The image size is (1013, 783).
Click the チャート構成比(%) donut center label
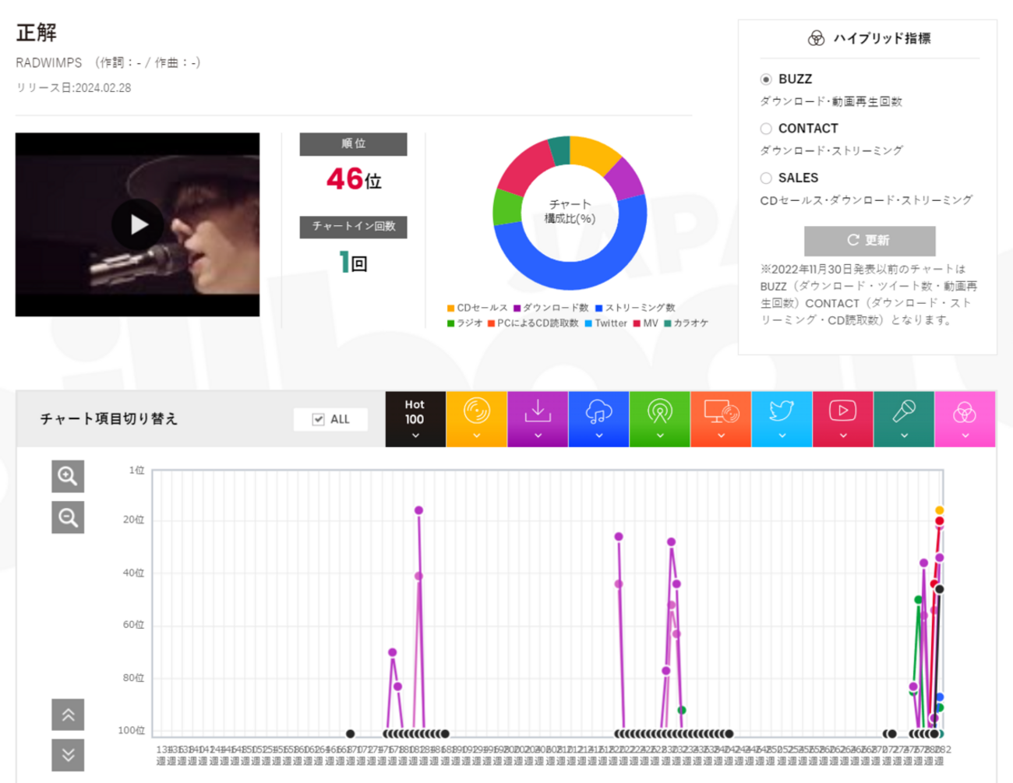(570, 211)
